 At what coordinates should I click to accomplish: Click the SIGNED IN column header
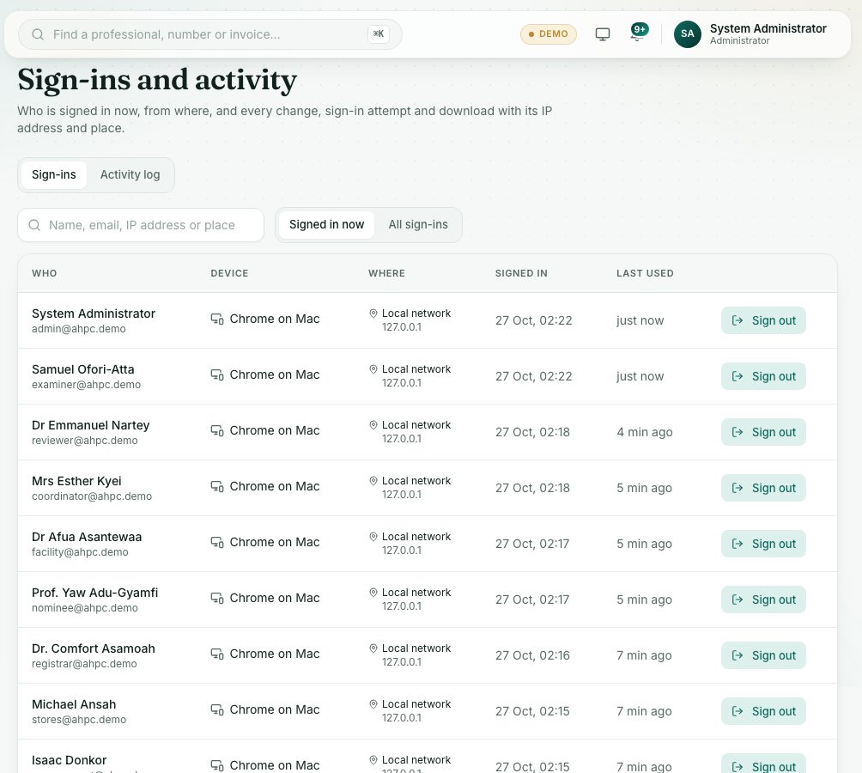(521, 273)
